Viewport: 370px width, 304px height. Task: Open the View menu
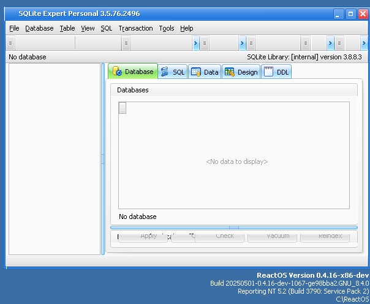click(88, 28)
